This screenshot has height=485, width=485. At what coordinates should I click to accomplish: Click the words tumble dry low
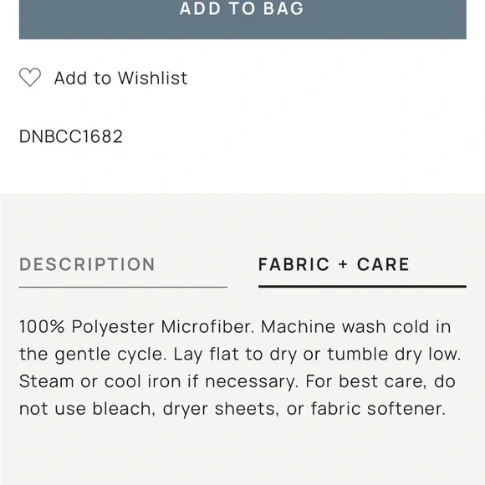tap(394, 355)
